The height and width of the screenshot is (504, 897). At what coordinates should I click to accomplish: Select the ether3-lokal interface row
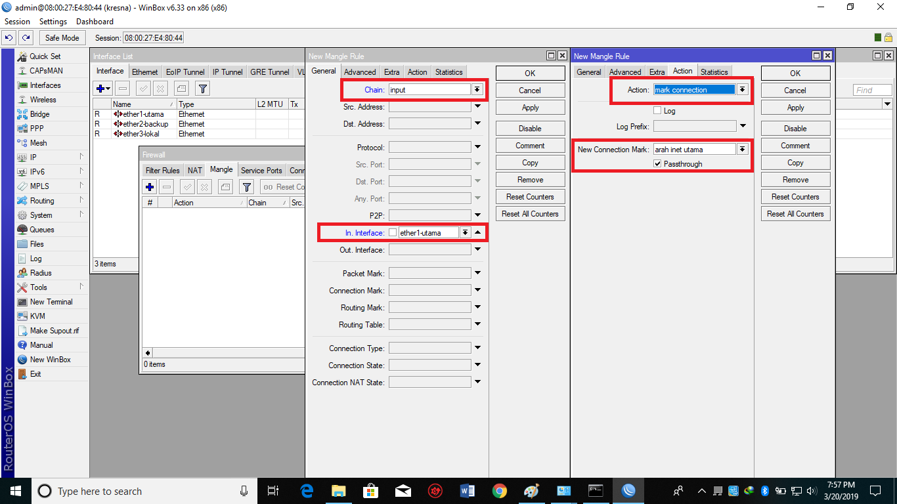[x=197, y=134]
